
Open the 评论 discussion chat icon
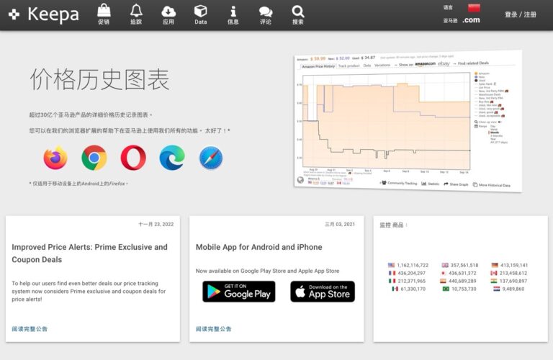pos(266,14)
